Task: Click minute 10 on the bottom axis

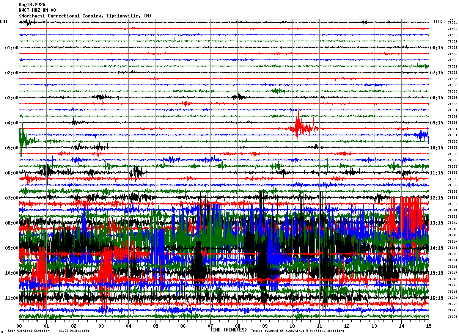Action: (292, 326)
